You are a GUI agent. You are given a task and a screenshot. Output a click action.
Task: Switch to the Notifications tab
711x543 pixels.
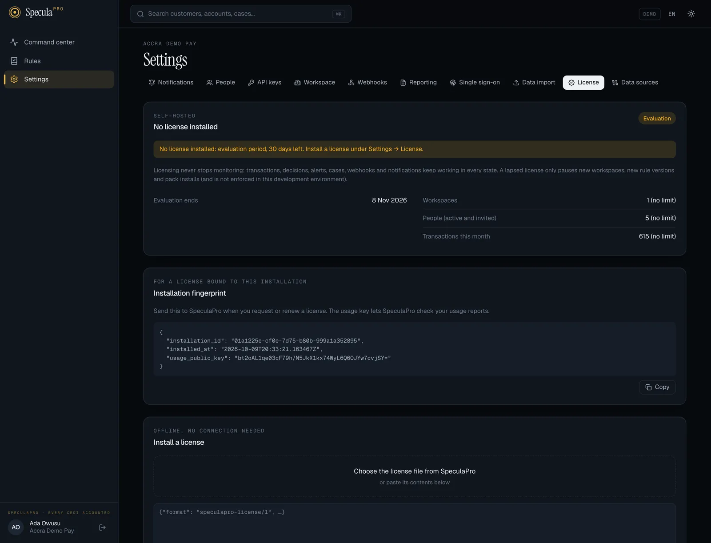click(171, 83)
